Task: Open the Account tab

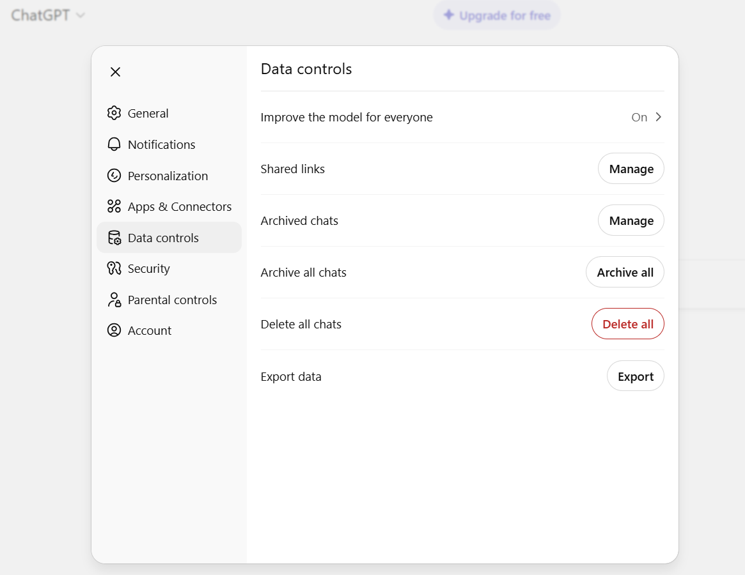Action: [x=169, y=330]
